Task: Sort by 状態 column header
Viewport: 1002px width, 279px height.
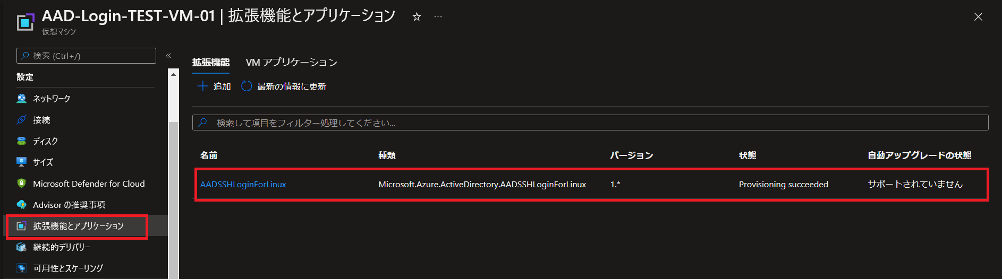Action: point(748,155)
